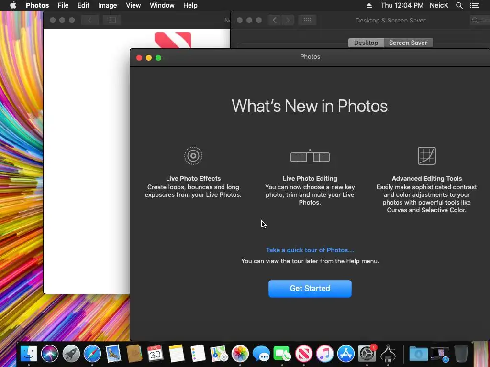Image resolution: width=490 pixels, height=367 pixels.
Task: Open the Photos application menu
Action: (x=37, y=5)
